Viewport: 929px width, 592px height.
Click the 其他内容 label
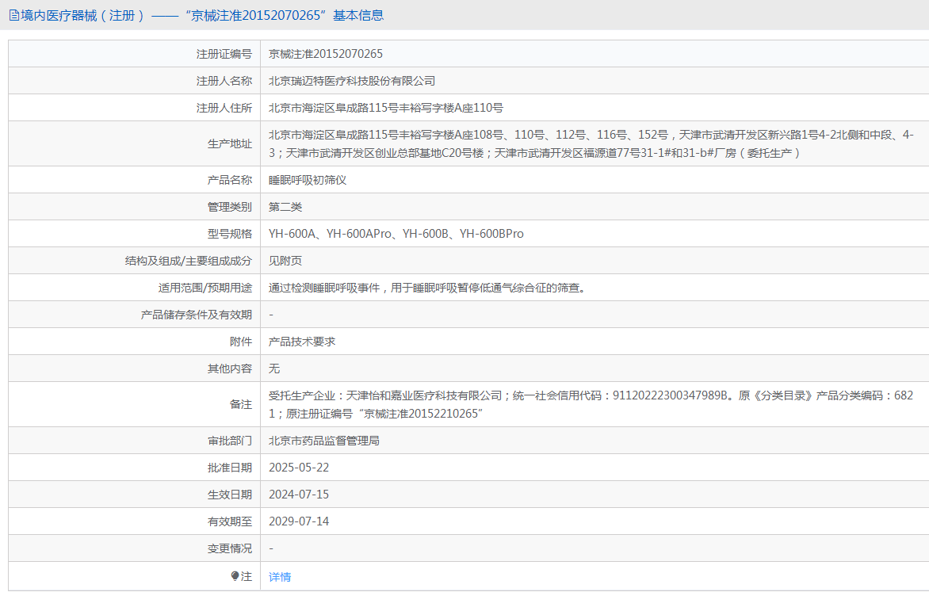pos(230,369)
